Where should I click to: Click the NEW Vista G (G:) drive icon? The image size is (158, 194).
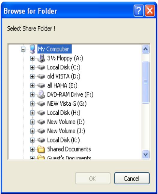[x=41, y=104]
